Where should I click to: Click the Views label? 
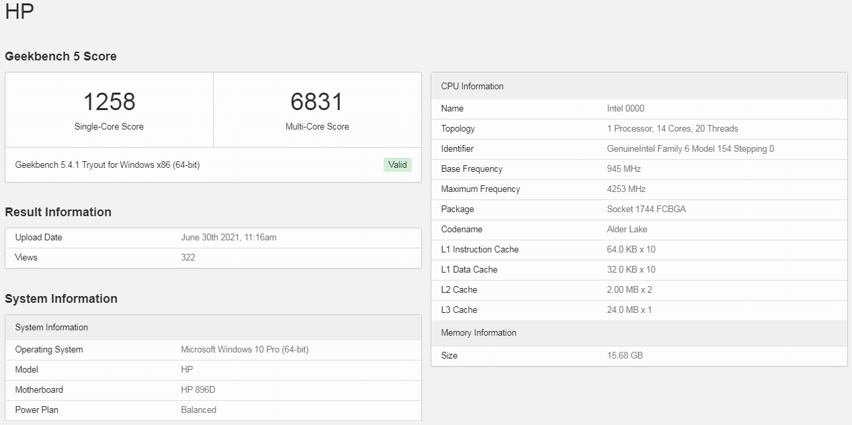tap(26, 258)
